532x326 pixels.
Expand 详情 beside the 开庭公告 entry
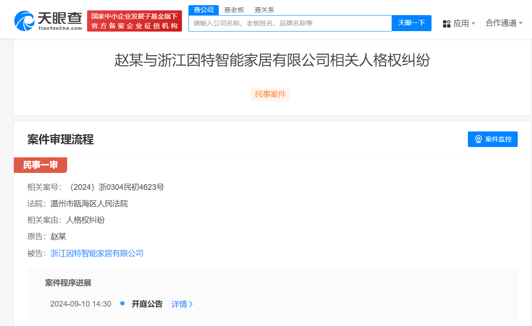[181, 304]
